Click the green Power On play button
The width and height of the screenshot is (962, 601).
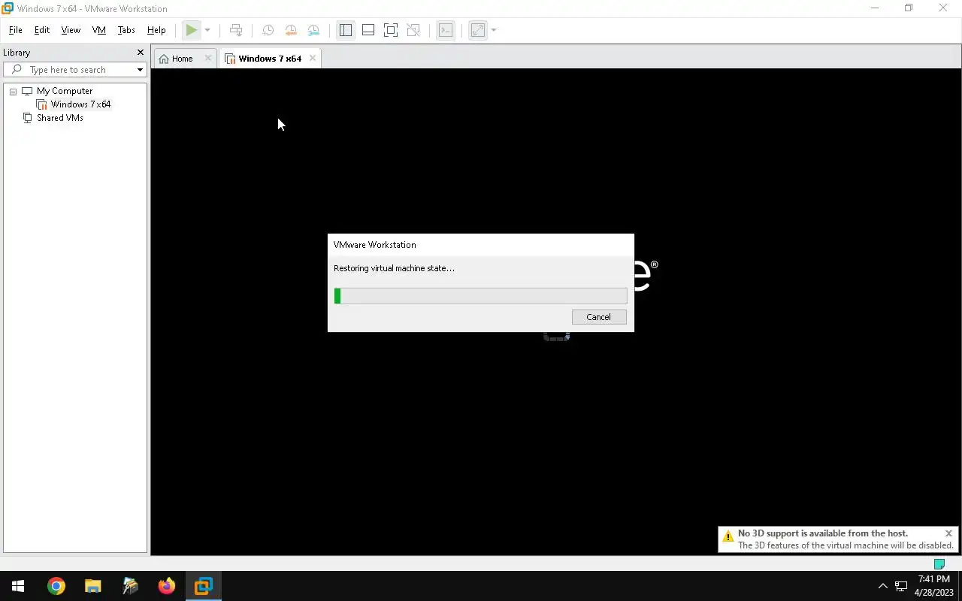pos(192,30)
